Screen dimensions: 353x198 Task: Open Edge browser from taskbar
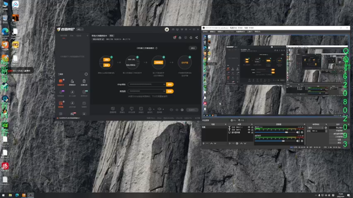click(17, 195)
